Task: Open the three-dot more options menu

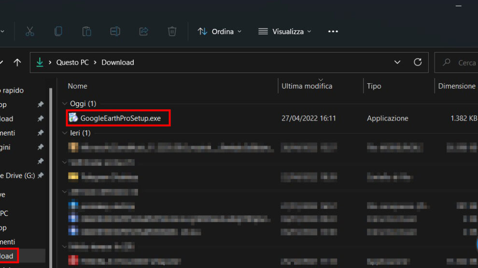Action: pyautogui.click(x=333, y=31)
